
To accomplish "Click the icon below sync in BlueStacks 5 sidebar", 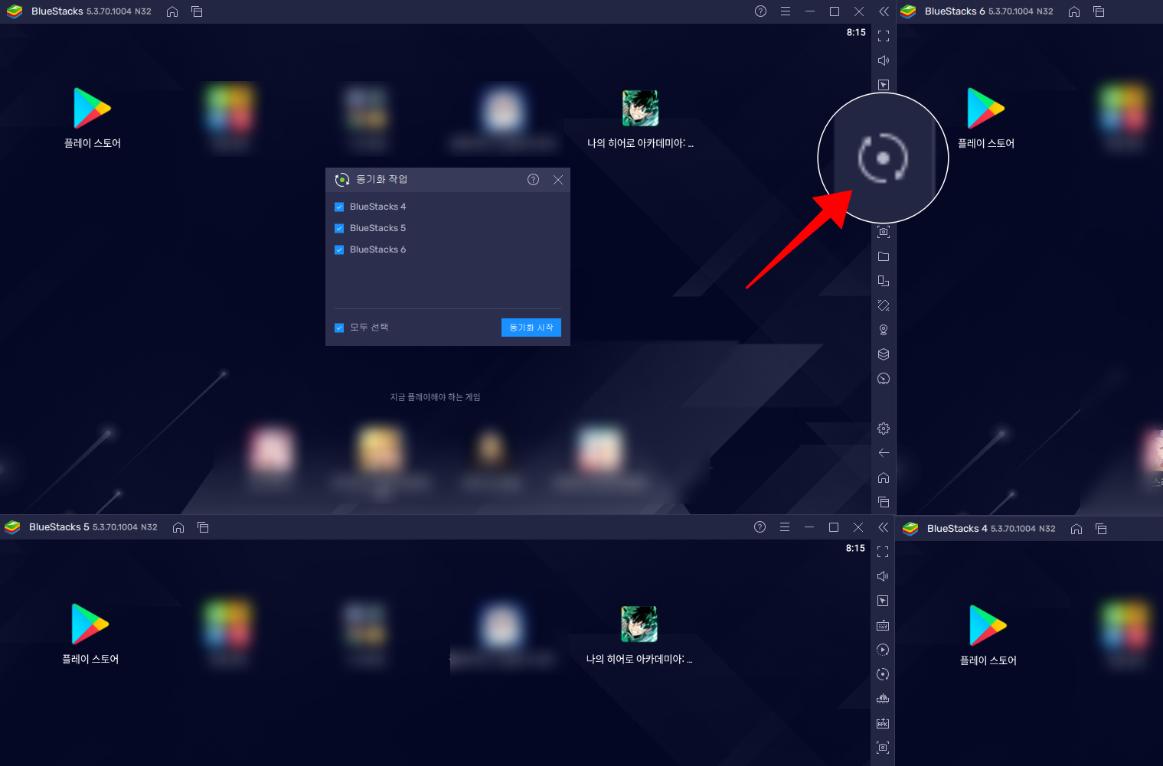I will tap(883, 699).
